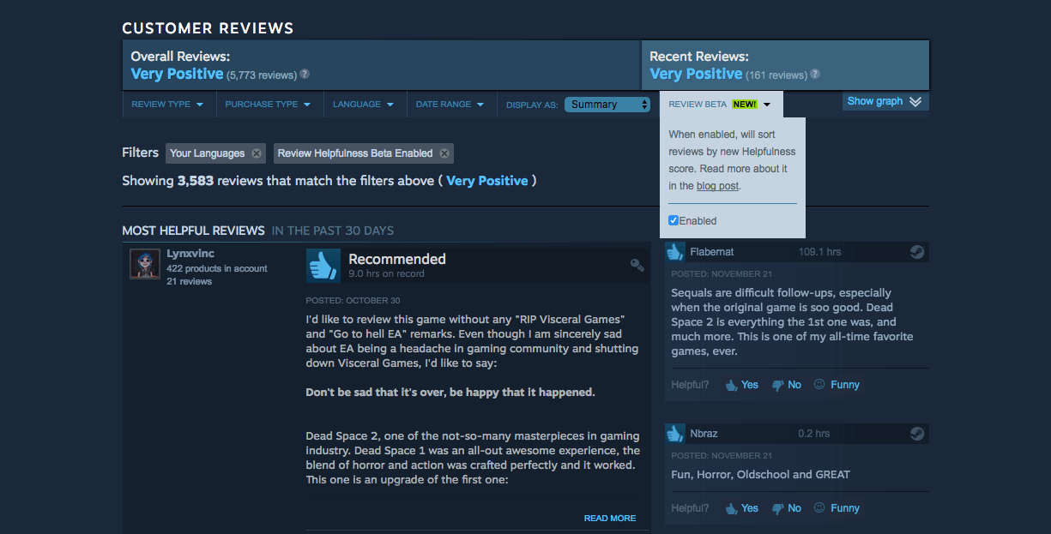Vote No on Nbraz's review
Viewport: 1051px width, 534px height.
pos(786,508)
